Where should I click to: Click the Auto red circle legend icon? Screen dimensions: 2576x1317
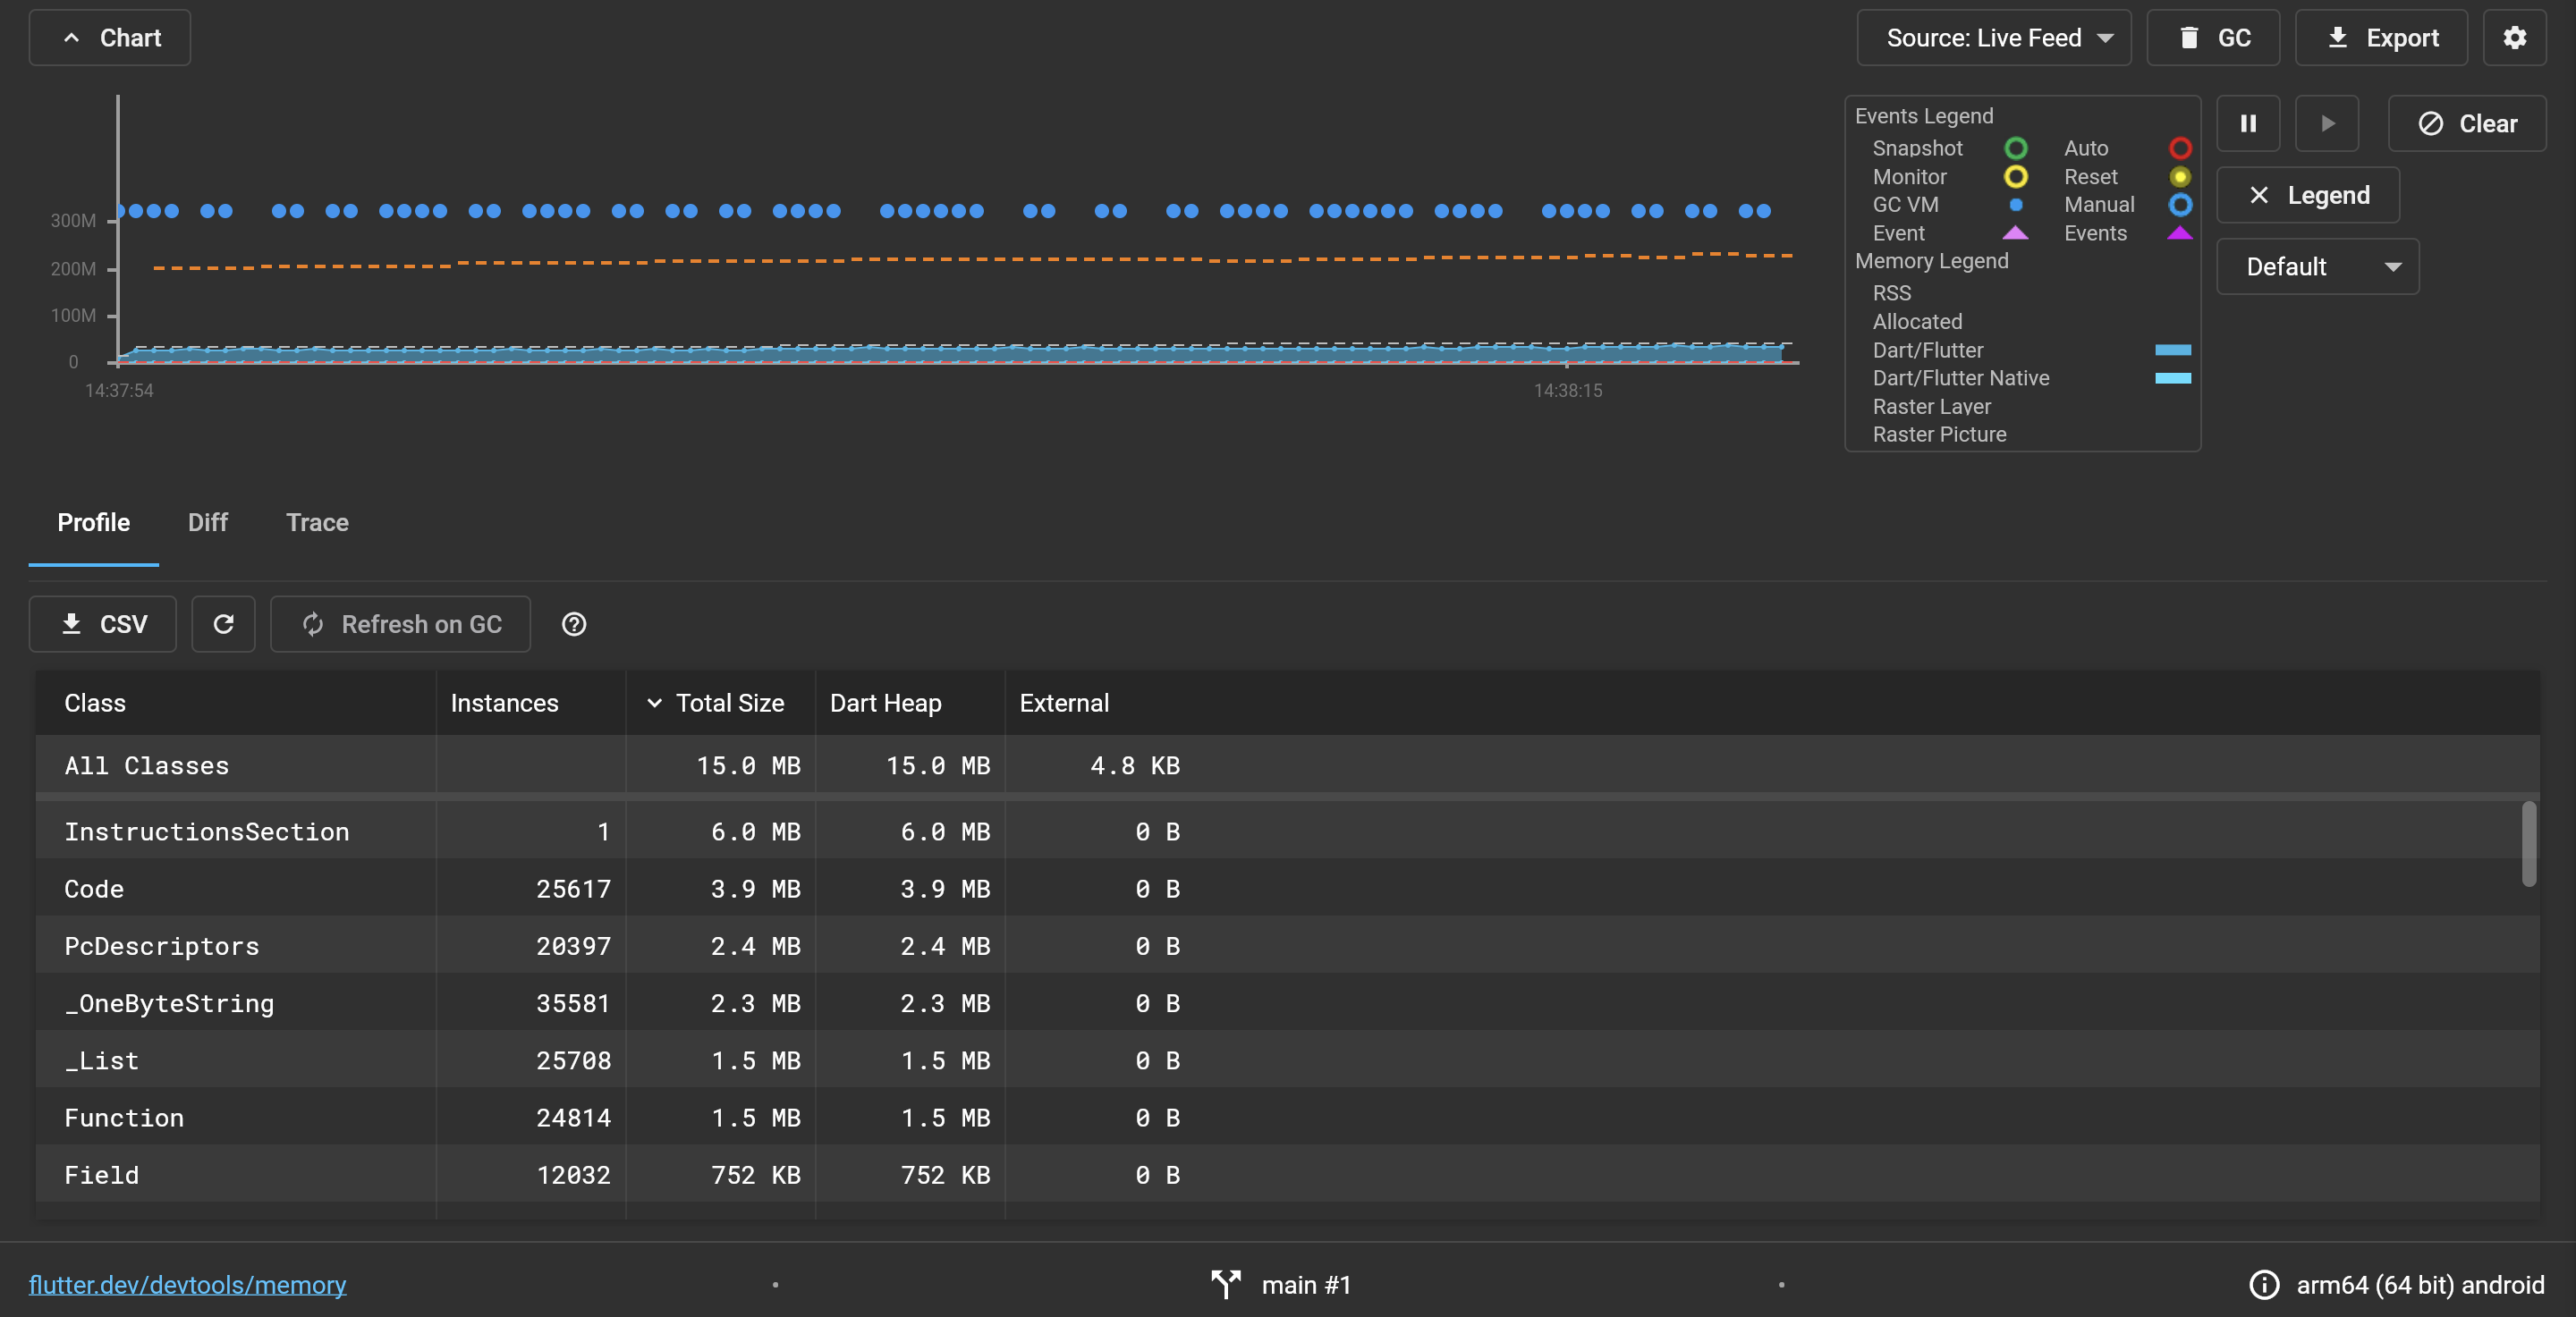pyautogui.click(x=2180, y=148)
